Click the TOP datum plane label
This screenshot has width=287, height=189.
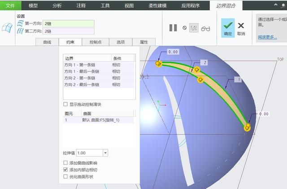[x=280, y=59]
